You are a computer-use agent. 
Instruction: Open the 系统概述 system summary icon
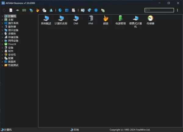46,19
